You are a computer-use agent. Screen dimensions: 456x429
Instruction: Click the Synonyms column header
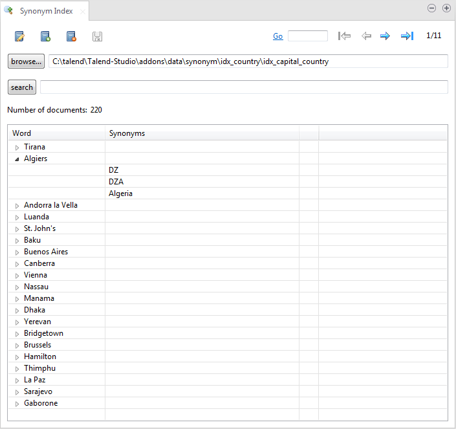pyautogui.click(x=201, y=133)
